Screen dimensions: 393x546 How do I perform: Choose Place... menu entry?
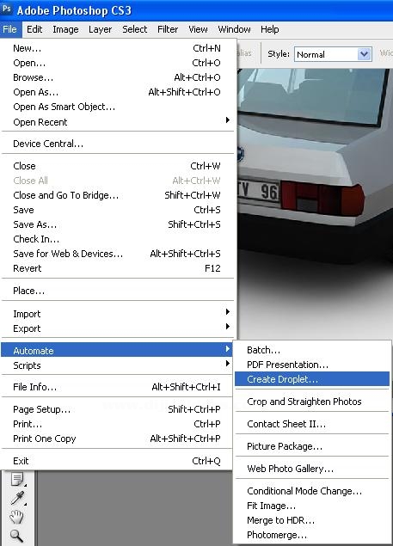pos(117,291)
